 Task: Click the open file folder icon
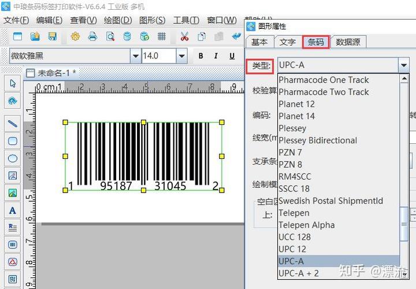35,36
